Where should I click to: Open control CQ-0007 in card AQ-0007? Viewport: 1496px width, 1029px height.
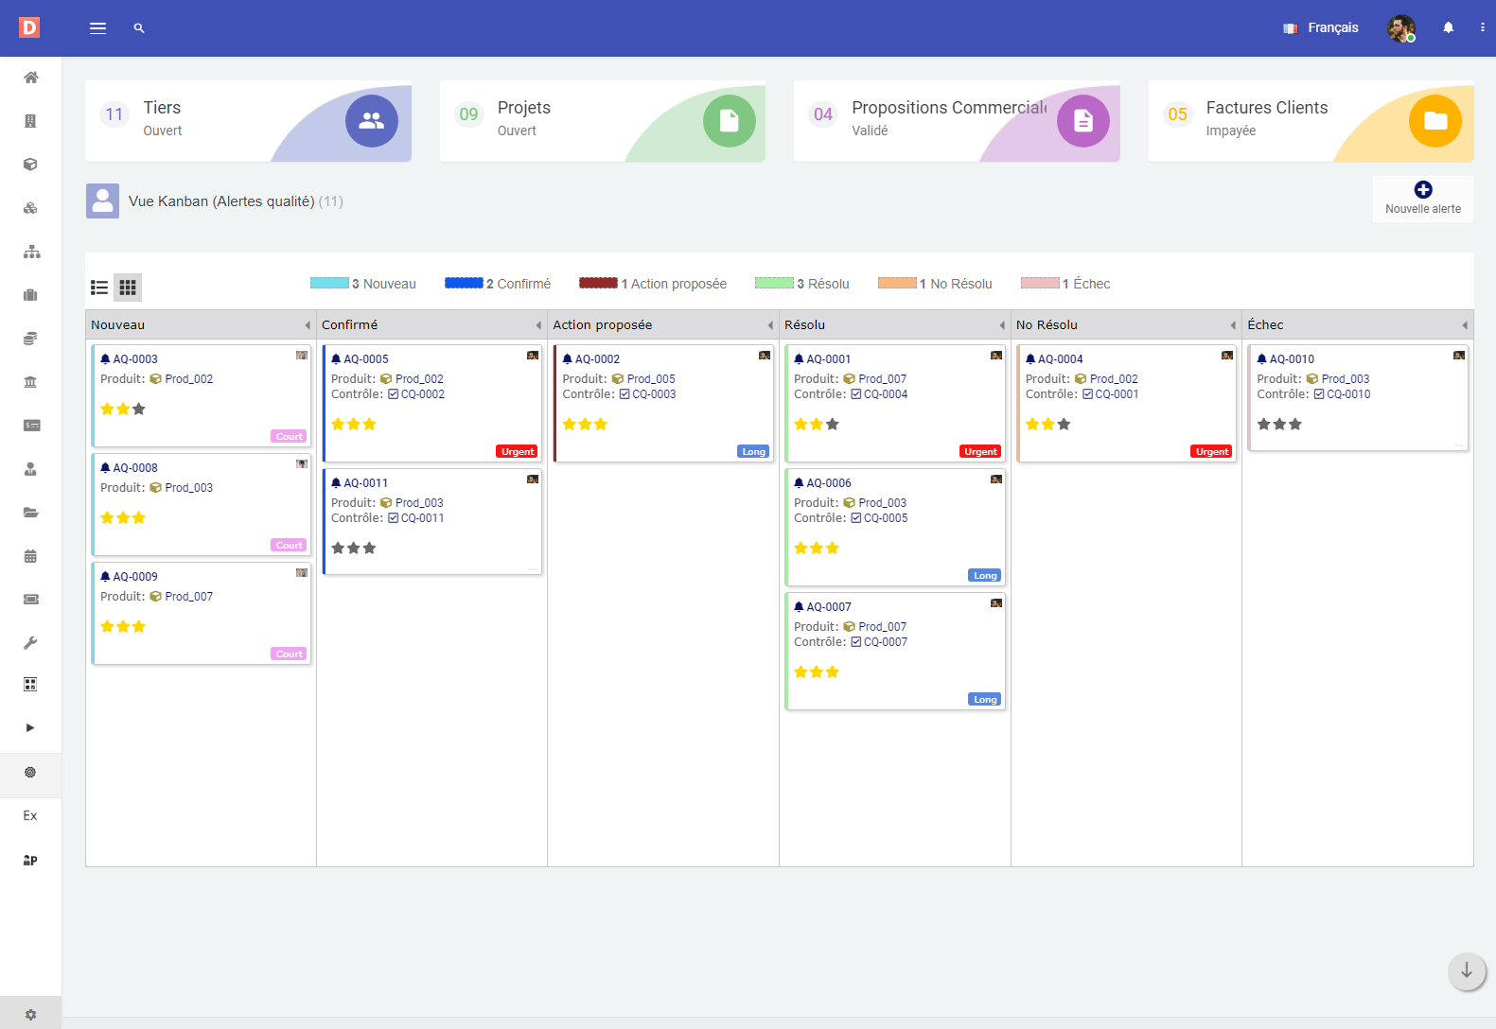886,642
